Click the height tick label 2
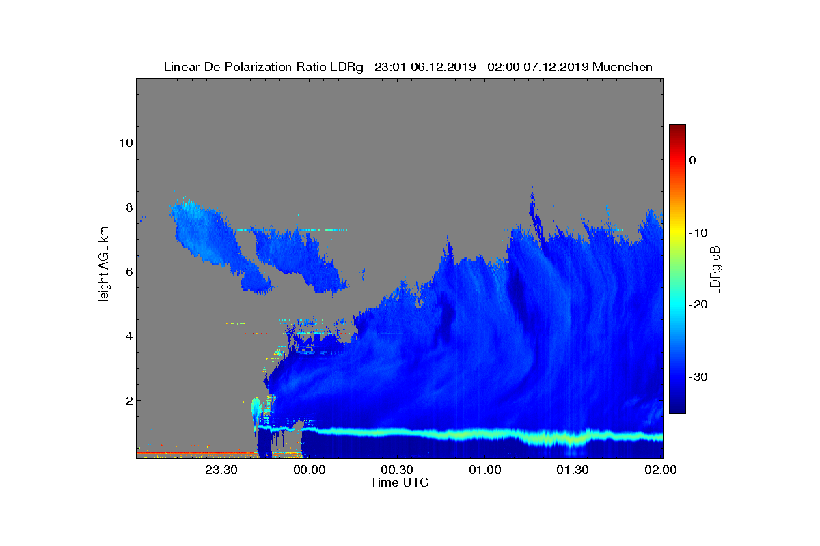 (128, 400)
